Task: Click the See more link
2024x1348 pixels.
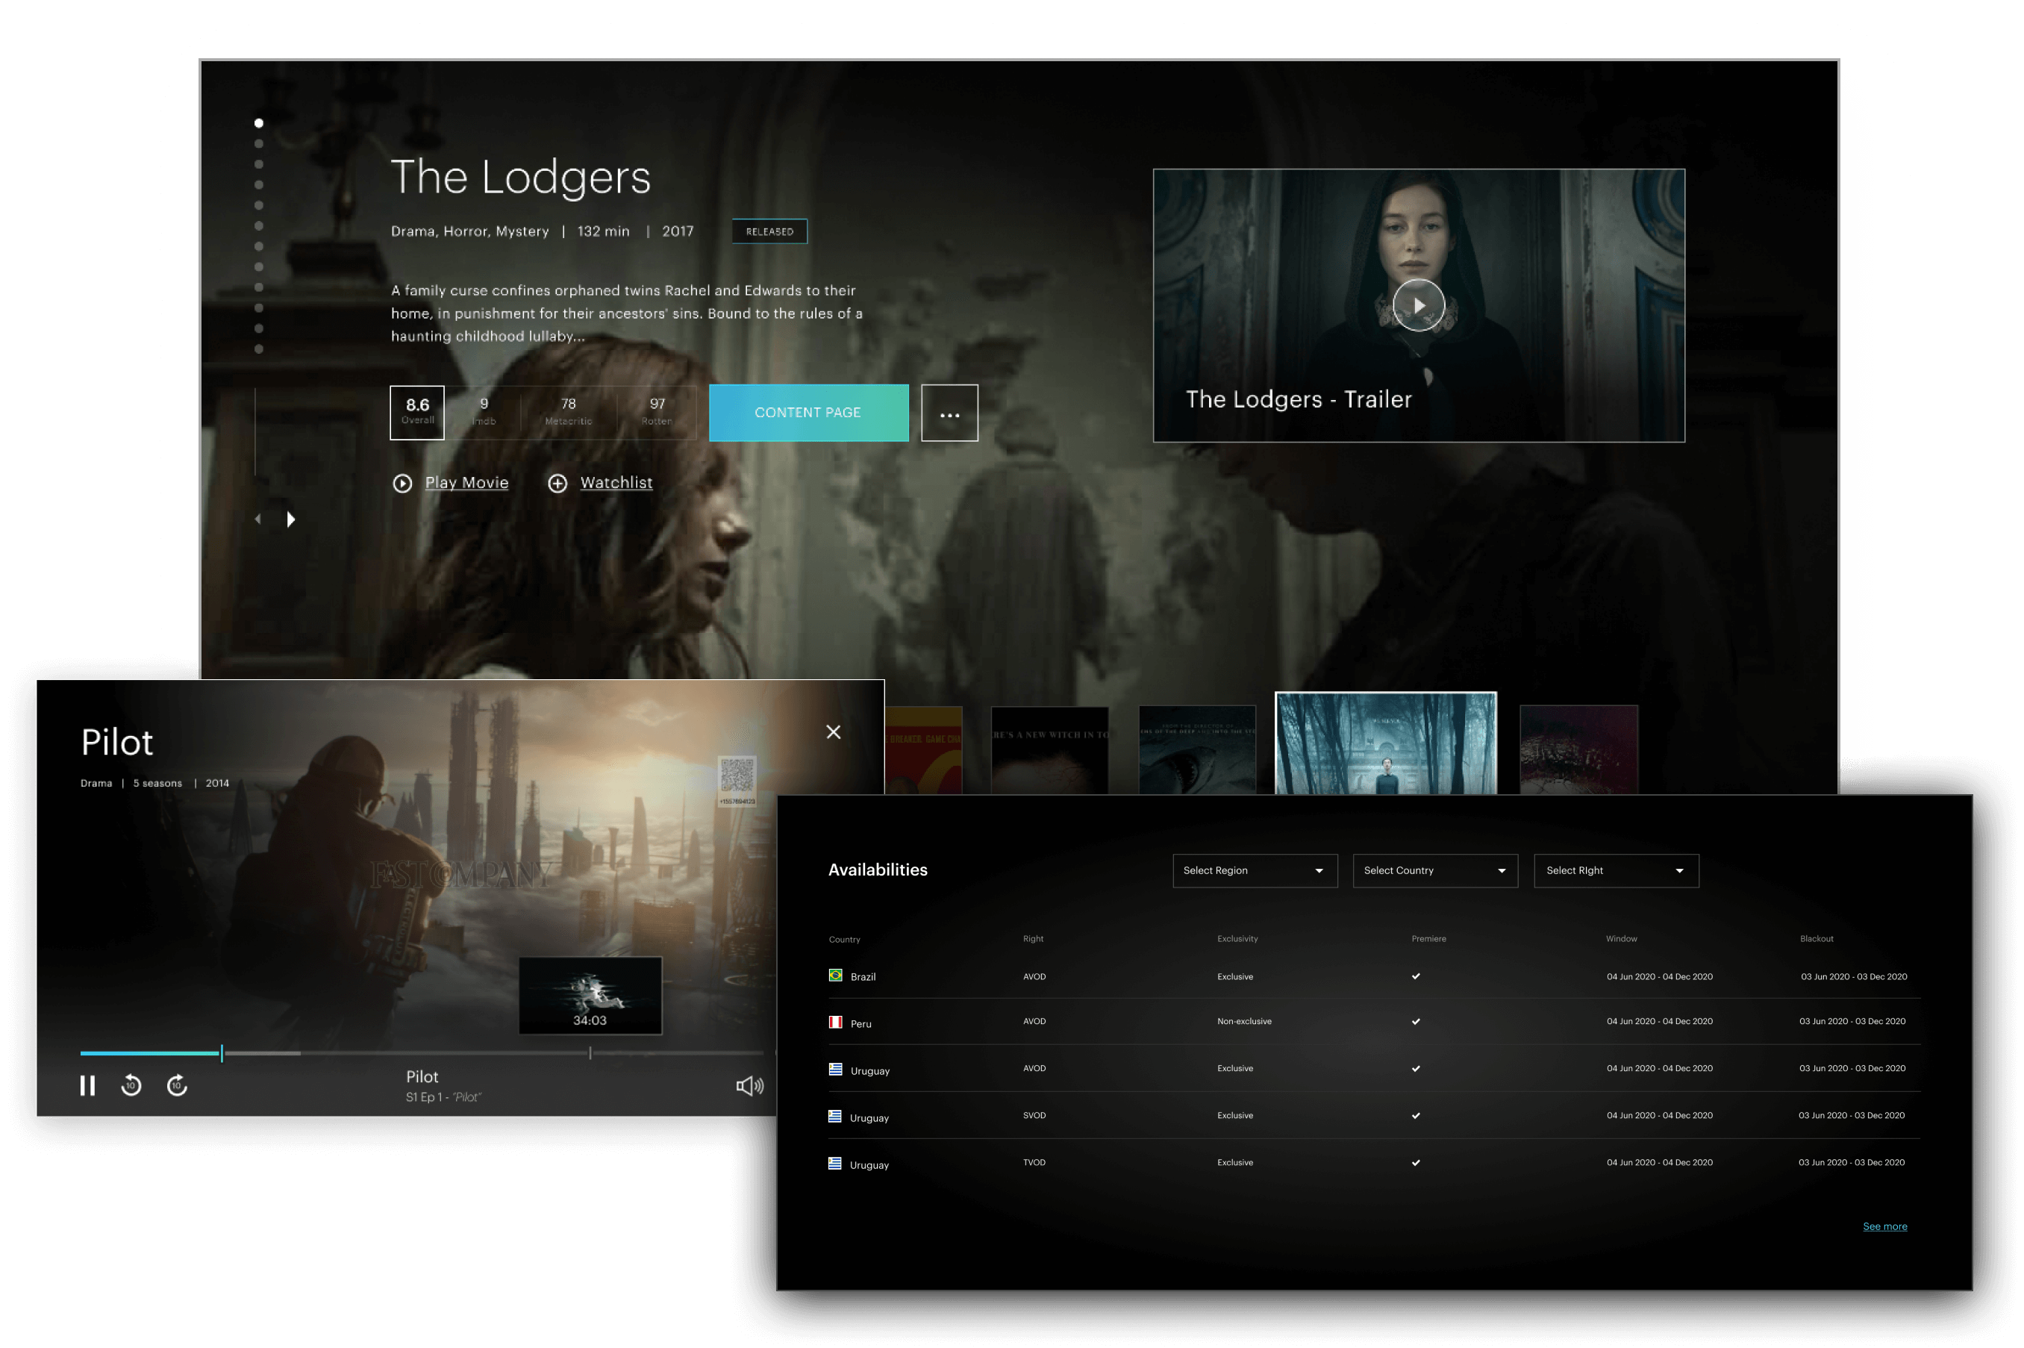Action: click(x=1884, y=1226)
